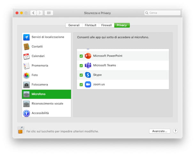
Task: Open the Avanzate... settings button
Action: [160, 131]
